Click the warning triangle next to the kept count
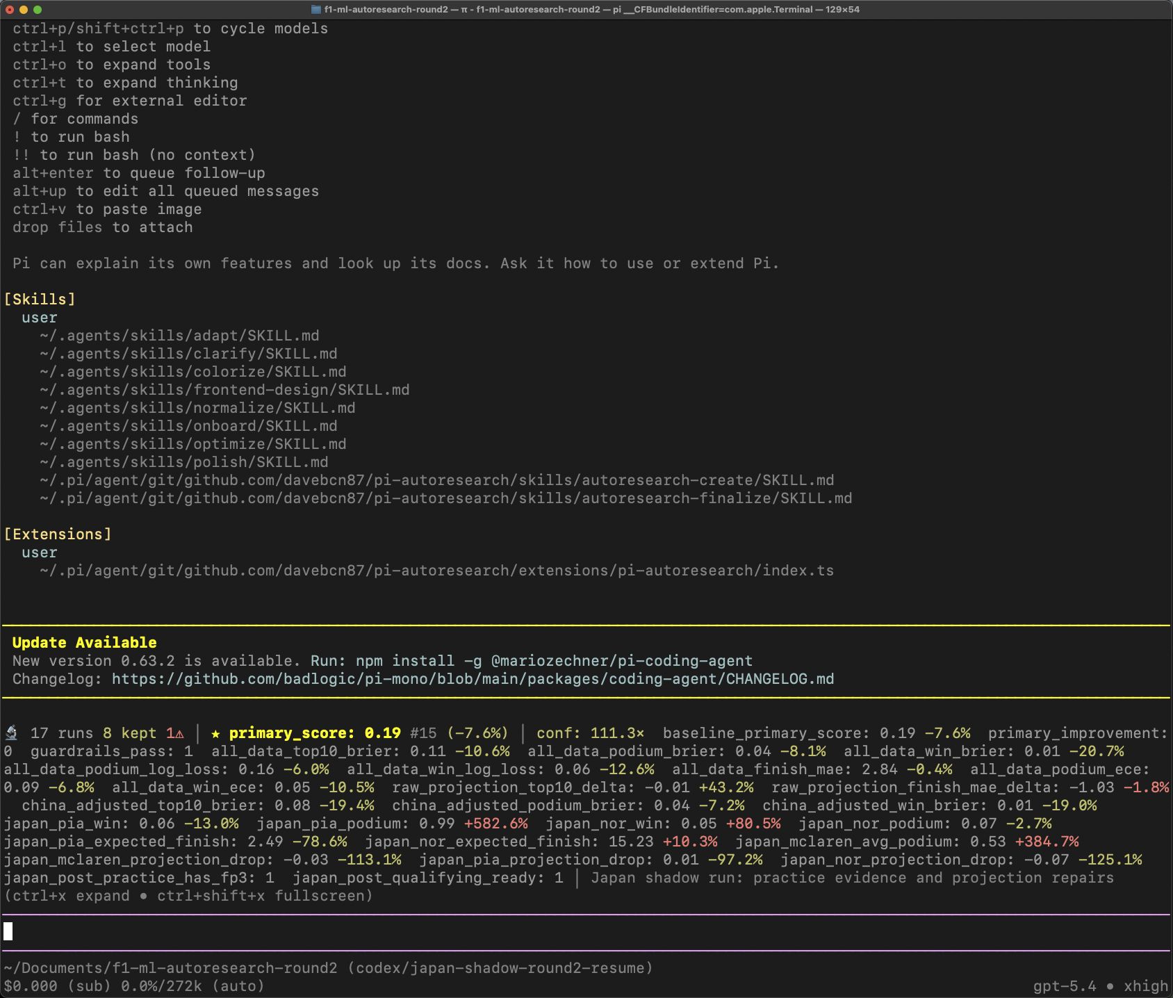1173x998 pixels. (179, 733)
